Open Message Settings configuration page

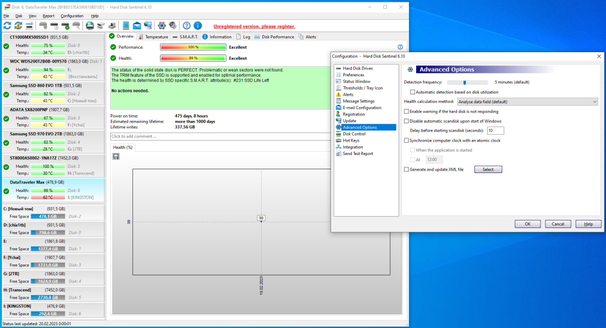coord(358,101)
